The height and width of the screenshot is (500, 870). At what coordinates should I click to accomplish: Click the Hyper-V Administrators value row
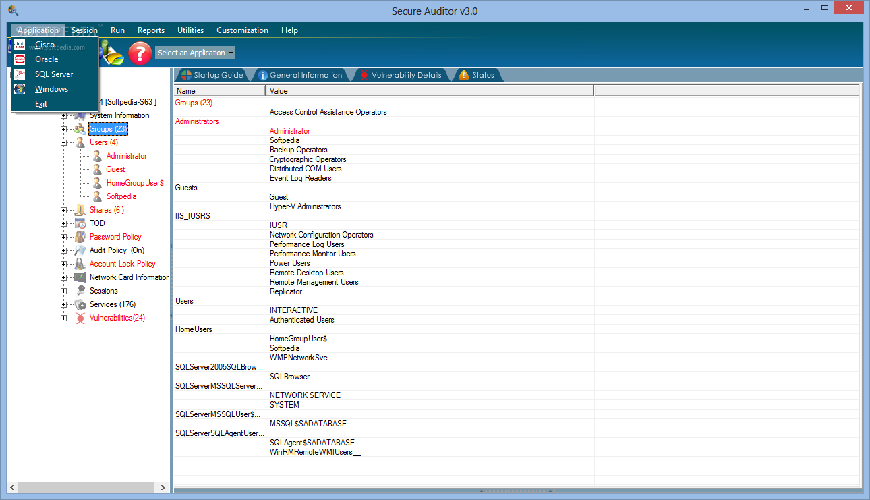pos(306,206)
